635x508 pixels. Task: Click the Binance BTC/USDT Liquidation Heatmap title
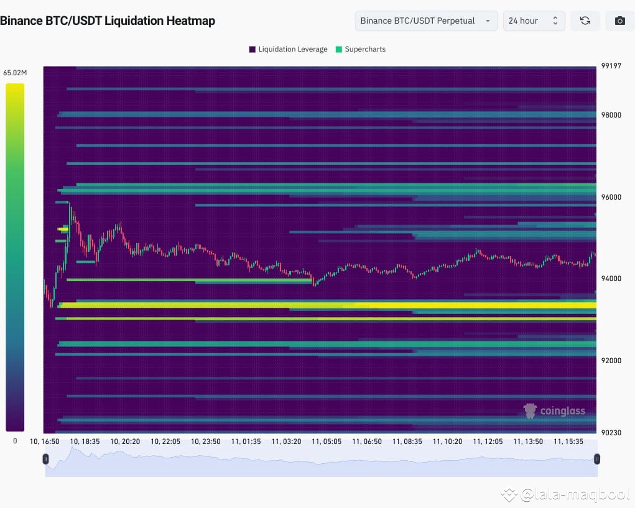108,21
